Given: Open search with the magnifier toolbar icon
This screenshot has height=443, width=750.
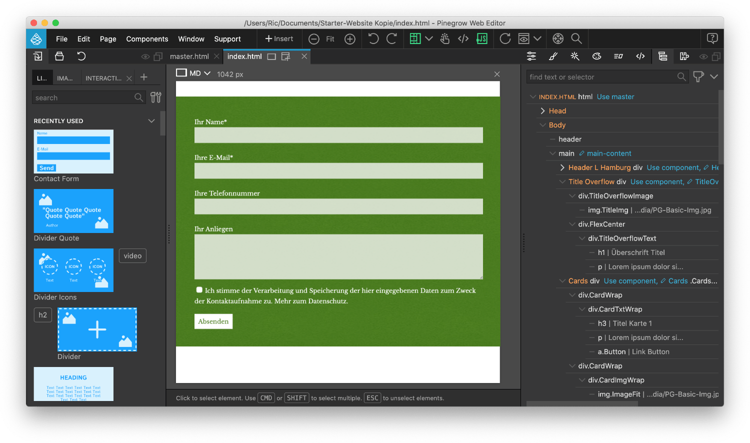Looking at the screenshot, I should [576, 38].
